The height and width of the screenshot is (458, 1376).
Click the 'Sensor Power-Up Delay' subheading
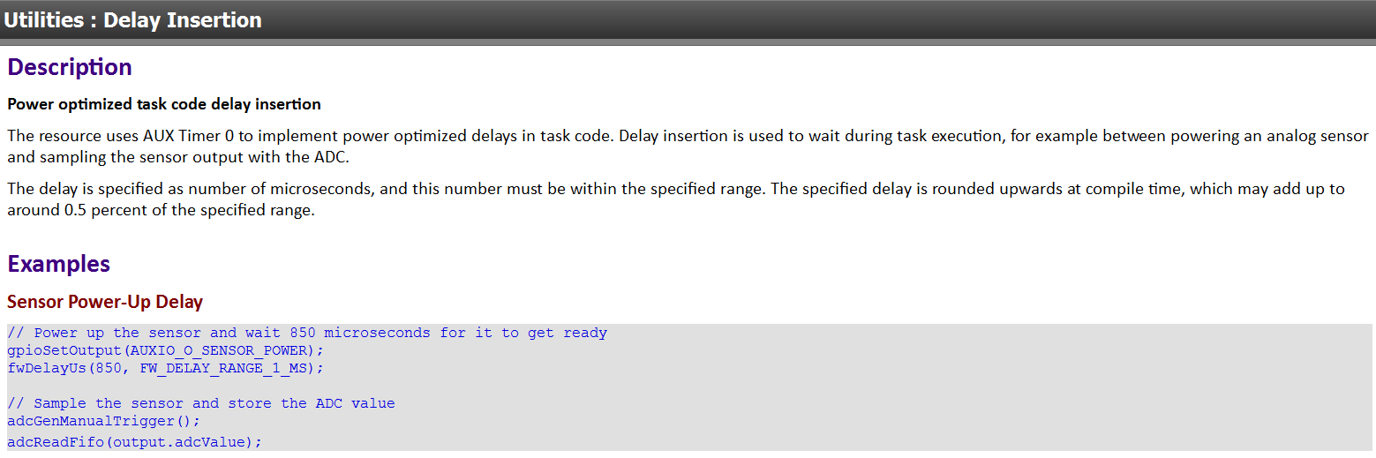(x=105, y=302)
